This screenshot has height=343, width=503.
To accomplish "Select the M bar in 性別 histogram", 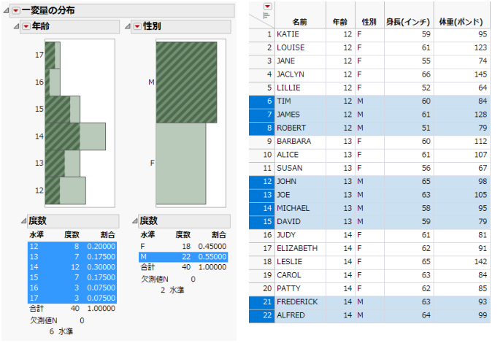I will (x=186, y=82).
